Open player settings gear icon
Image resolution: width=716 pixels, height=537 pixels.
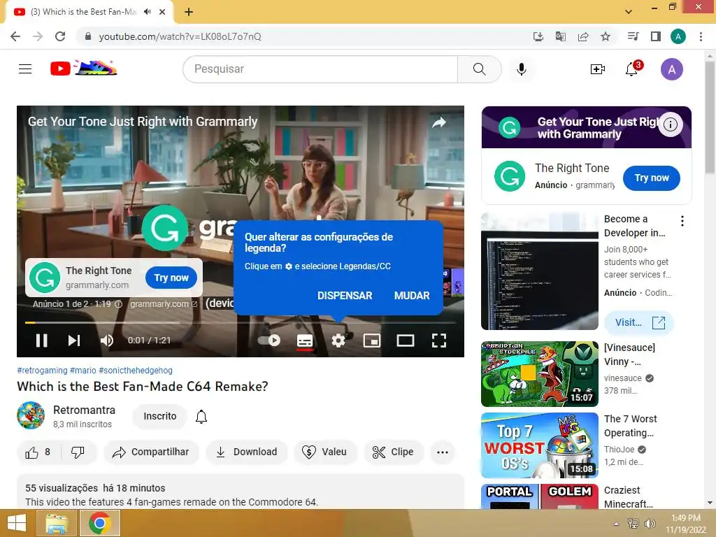click(x=338, y=341)
